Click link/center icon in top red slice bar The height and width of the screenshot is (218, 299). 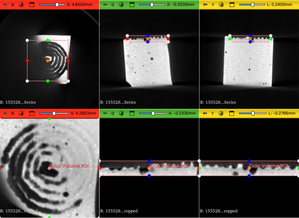[x=21, y=4]
